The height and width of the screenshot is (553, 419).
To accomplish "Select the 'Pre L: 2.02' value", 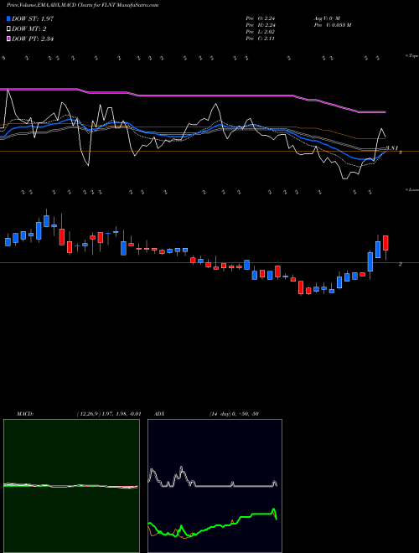I will pyautogui.click(x=261, y=32).
